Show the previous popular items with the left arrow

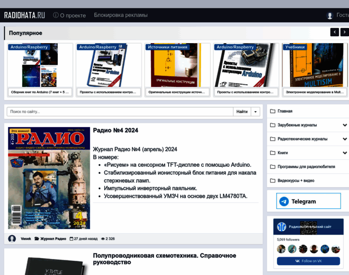tap(334, 32)
